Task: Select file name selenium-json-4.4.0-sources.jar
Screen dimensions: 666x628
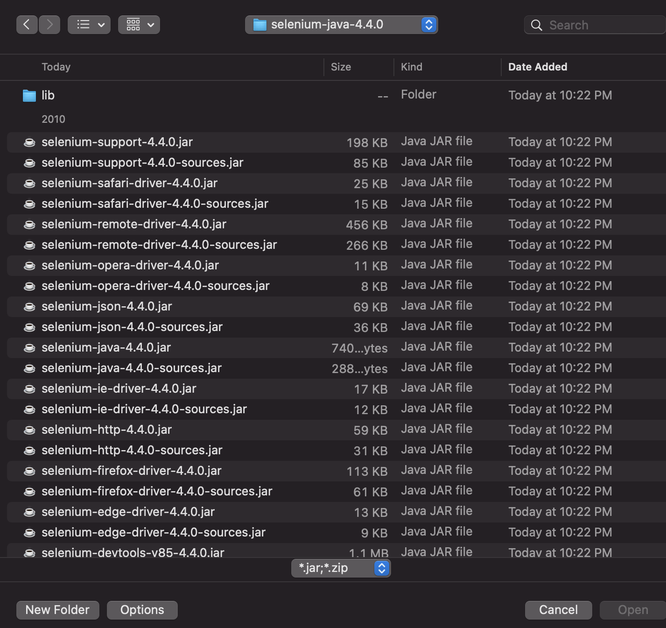Action: point(132,327)
